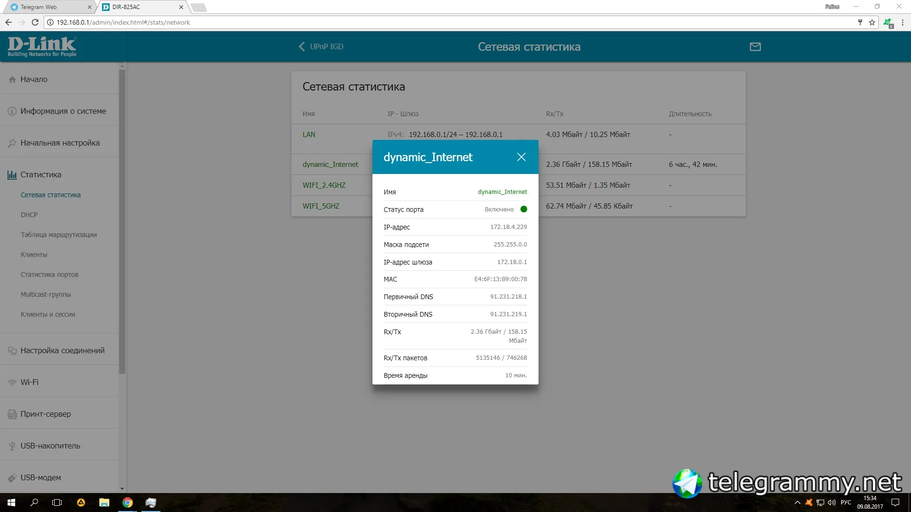Open Начальная настройка wizard

tap(60, 143)
